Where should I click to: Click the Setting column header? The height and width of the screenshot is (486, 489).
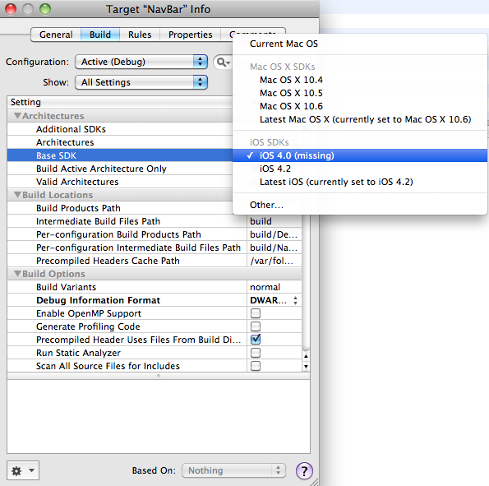[120, 103]
